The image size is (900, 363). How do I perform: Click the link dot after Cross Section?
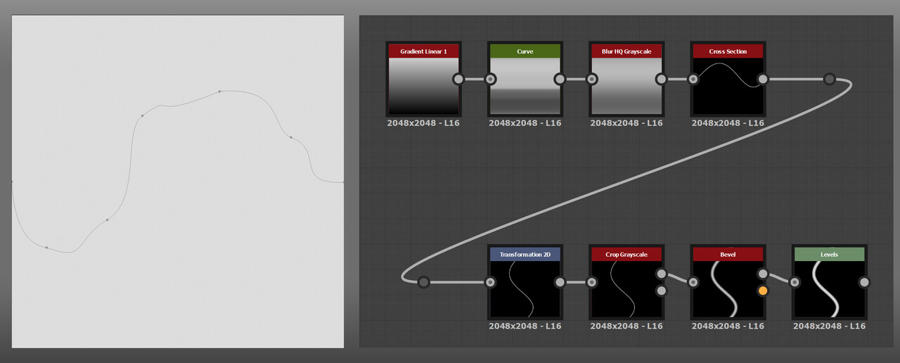829,79
